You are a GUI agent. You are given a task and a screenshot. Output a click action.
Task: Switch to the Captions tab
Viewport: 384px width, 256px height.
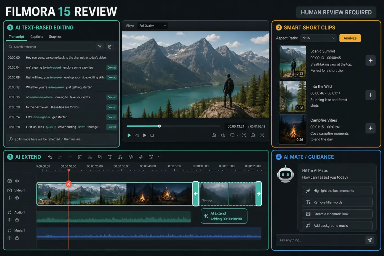[x=37, y=37]
